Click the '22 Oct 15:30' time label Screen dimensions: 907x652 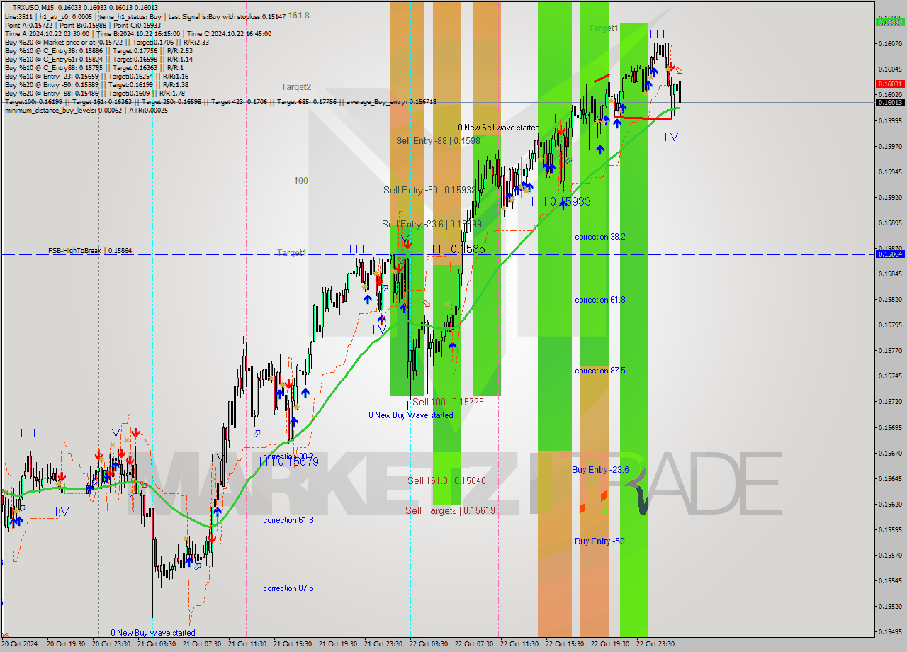click(x=565, y=644)
